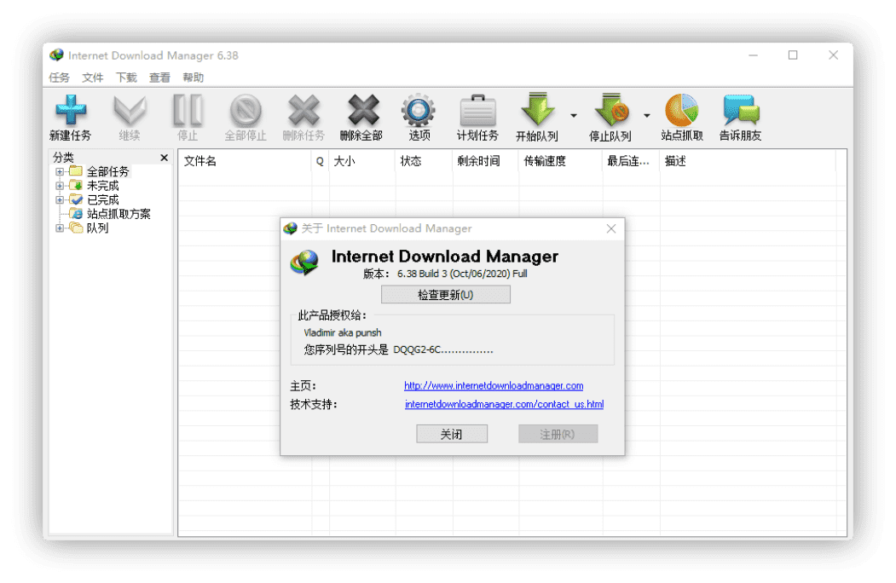Expand the 全部任务 tree node
Image resolution: width=896 pixels, height=583 pixels.
(x=60, y=171)
